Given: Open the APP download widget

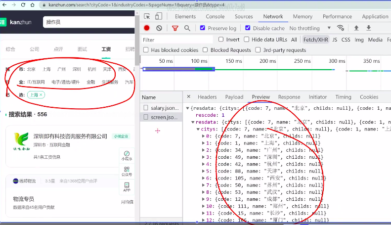Looking at the screenshot, I should coord(127,187).
